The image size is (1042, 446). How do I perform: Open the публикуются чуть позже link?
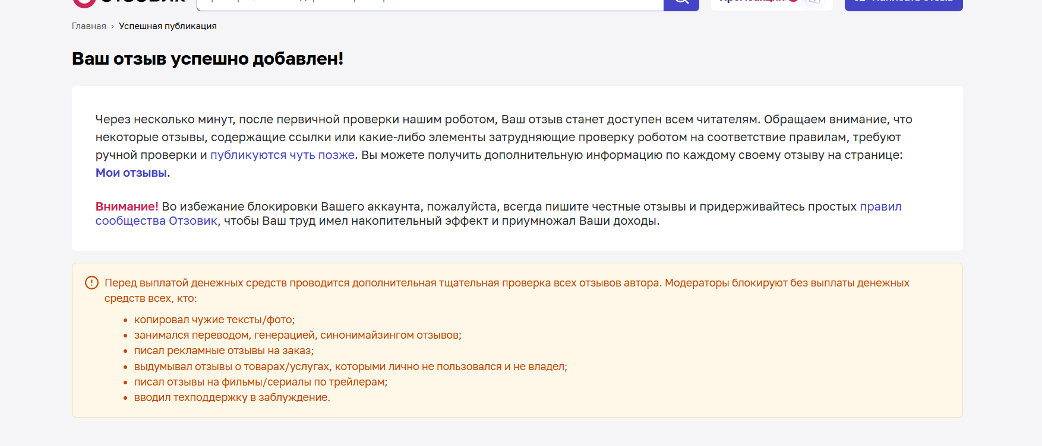coord(282,155)
